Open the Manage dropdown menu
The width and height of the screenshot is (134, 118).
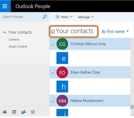[86, 17]
